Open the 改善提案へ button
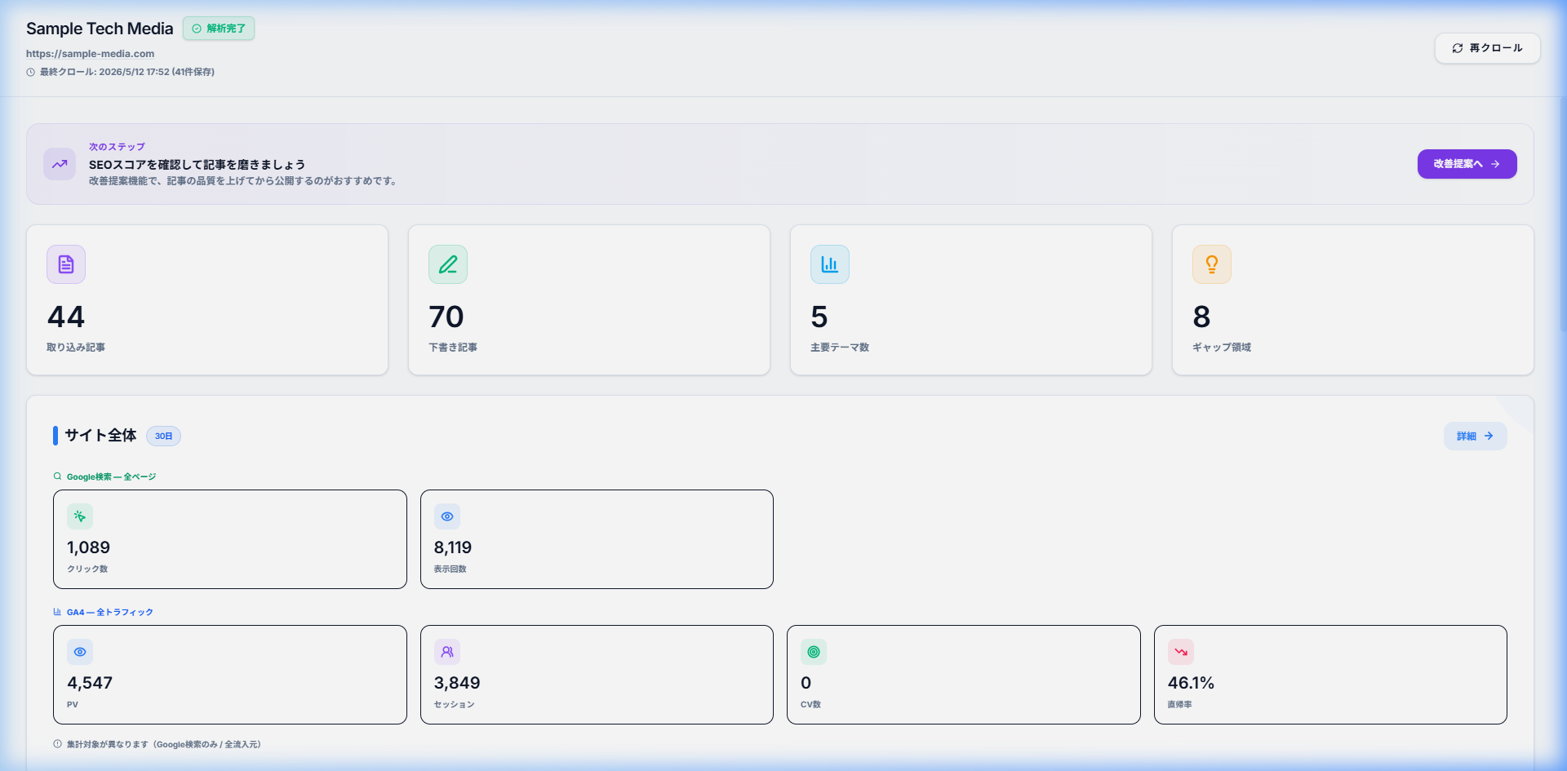 click(x=1467, y=164)
